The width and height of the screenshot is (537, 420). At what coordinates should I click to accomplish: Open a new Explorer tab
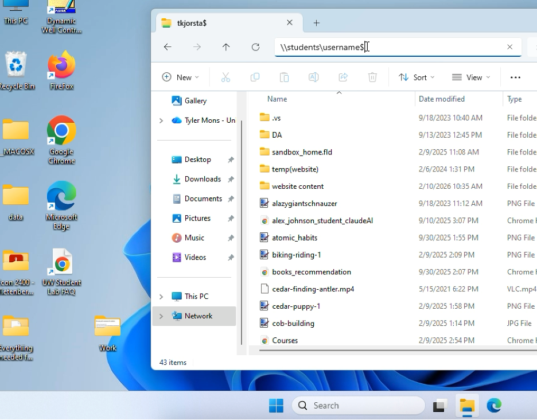(317, 23)
